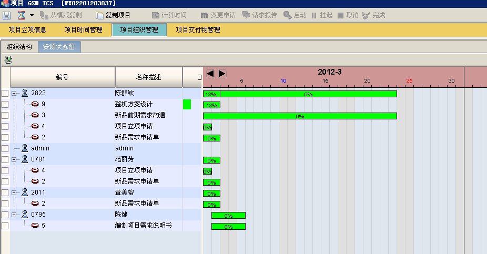Tick the checkbox for row 2823 陈群钦
The height and width of the screenshot is (254, 487).
5,93
